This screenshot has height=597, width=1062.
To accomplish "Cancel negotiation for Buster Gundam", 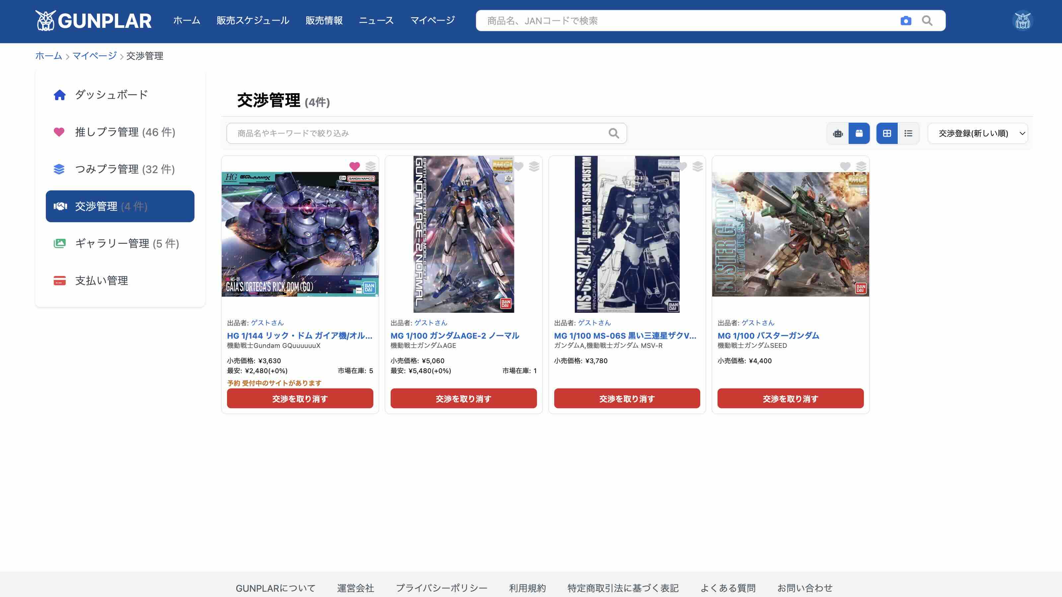I will (791, 398).
